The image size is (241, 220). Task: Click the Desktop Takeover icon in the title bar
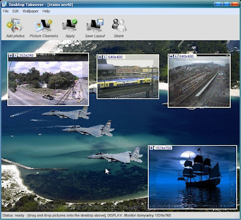pyautogui.click(x=4, y=4)
